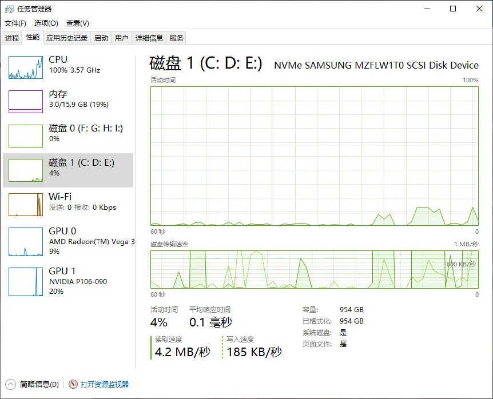
Task: Click the Wi-Fi 发送: 0 接收: 0 Kbps text
Action: [82, 208]
